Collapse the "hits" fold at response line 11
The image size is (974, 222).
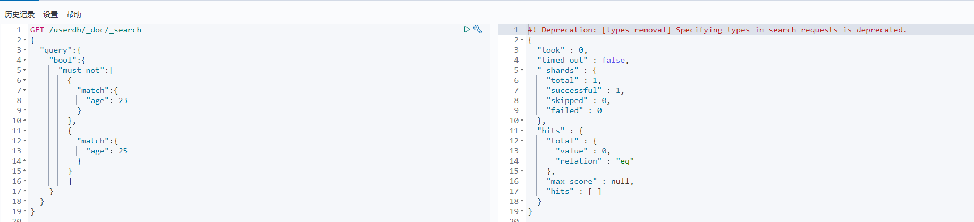(522, 131)
